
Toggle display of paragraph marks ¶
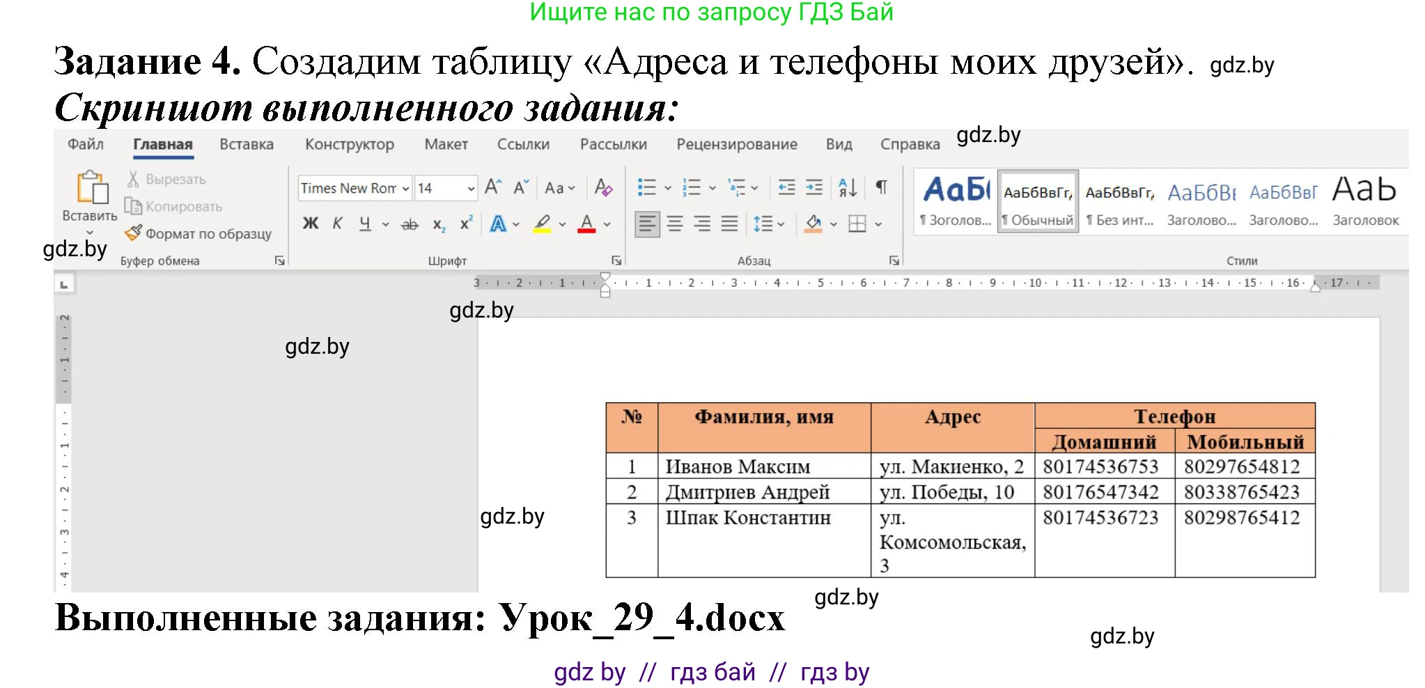881,187
